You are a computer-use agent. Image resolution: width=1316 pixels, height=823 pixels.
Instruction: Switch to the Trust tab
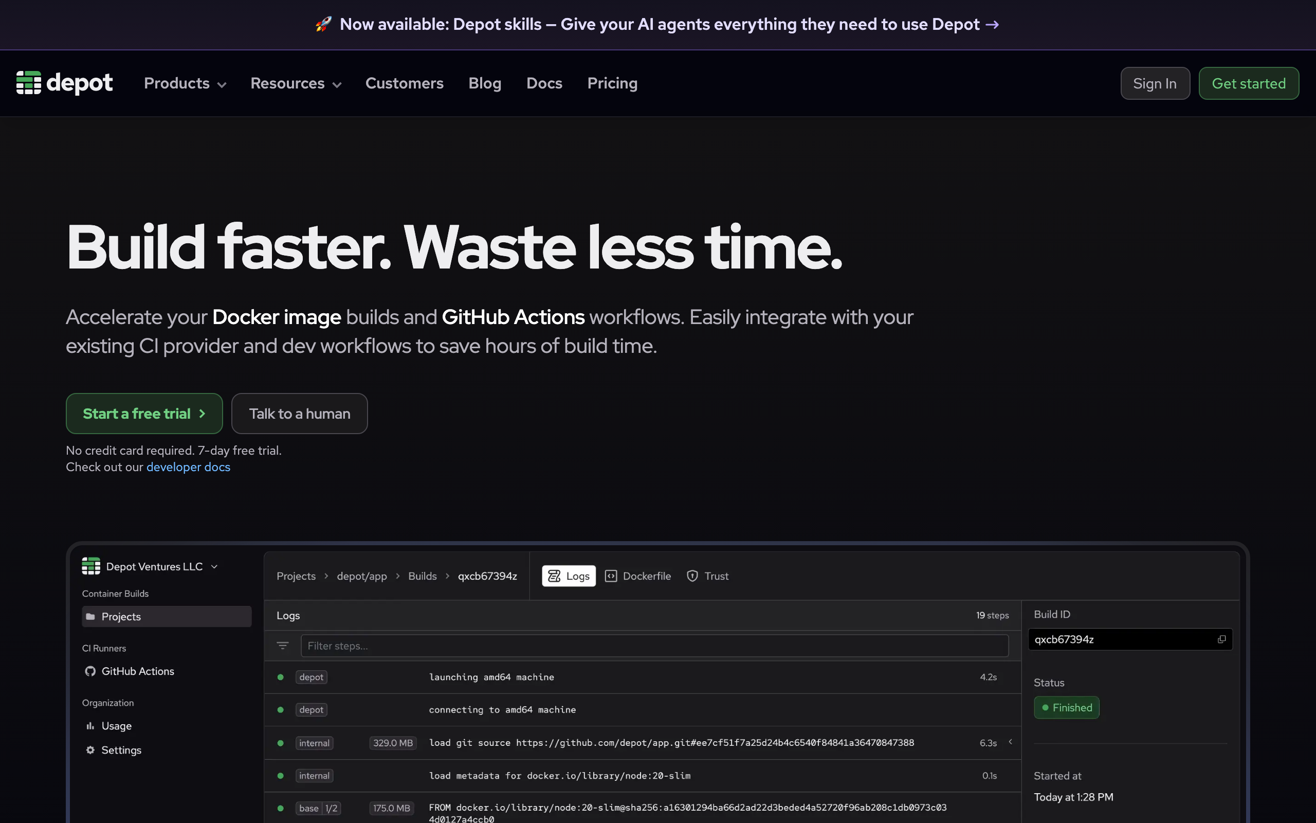coord(707,576)
